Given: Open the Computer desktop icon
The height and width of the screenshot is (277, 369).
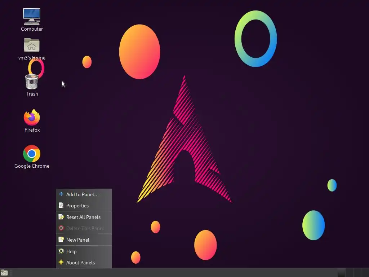Looking at the screenshot, I should (32, 20).
